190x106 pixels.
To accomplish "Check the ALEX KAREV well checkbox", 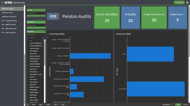I will (28, 54).
